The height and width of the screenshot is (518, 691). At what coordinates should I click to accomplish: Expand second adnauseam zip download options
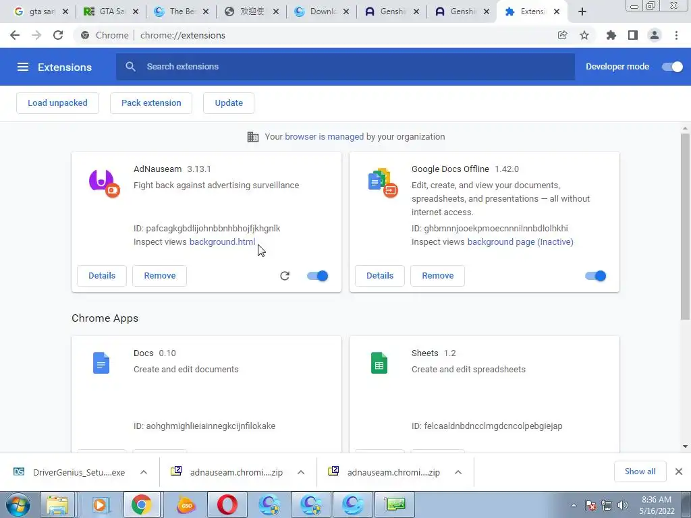(458, 472)
